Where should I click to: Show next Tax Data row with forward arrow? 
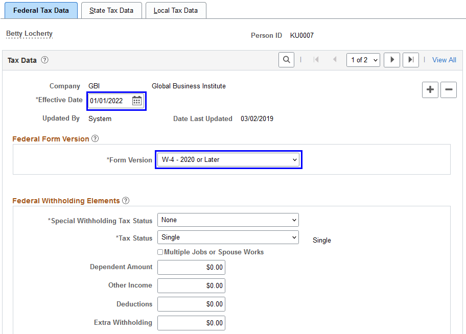(x=391, y=59)
